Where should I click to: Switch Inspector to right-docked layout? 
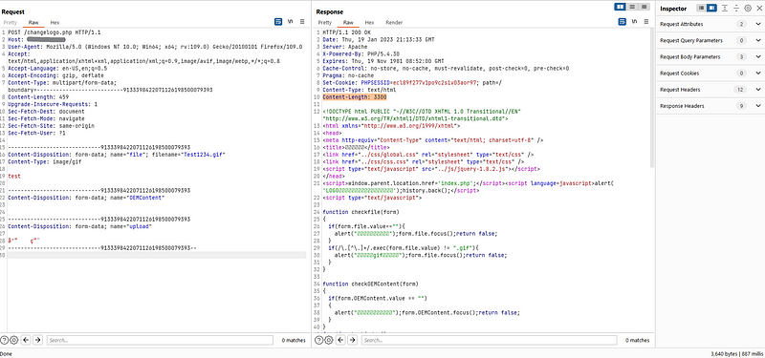(711, 9)
